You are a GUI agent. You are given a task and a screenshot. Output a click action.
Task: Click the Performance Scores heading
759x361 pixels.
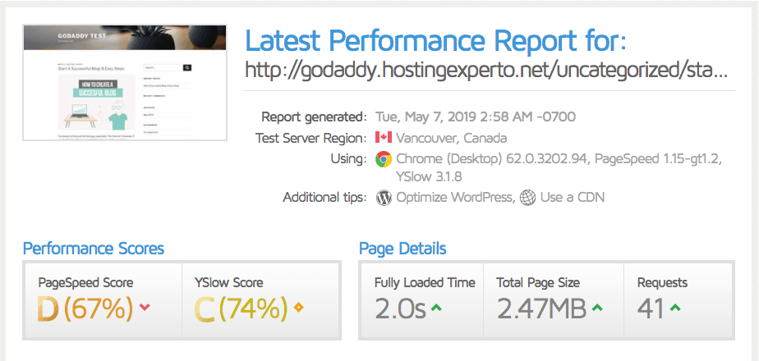click(94, 249)
